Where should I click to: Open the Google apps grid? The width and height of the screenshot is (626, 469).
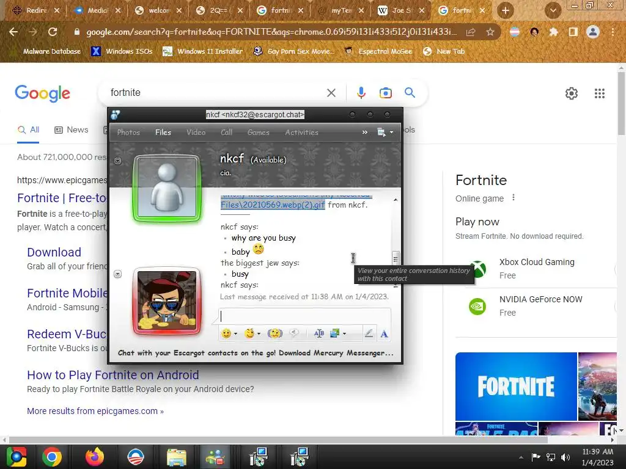click(x=599, y=93)
